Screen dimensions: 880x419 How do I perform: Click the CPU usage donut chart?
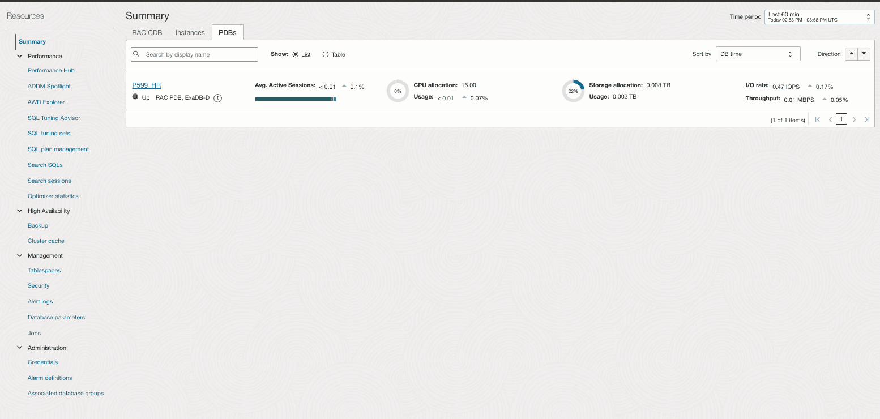(398, 91)
